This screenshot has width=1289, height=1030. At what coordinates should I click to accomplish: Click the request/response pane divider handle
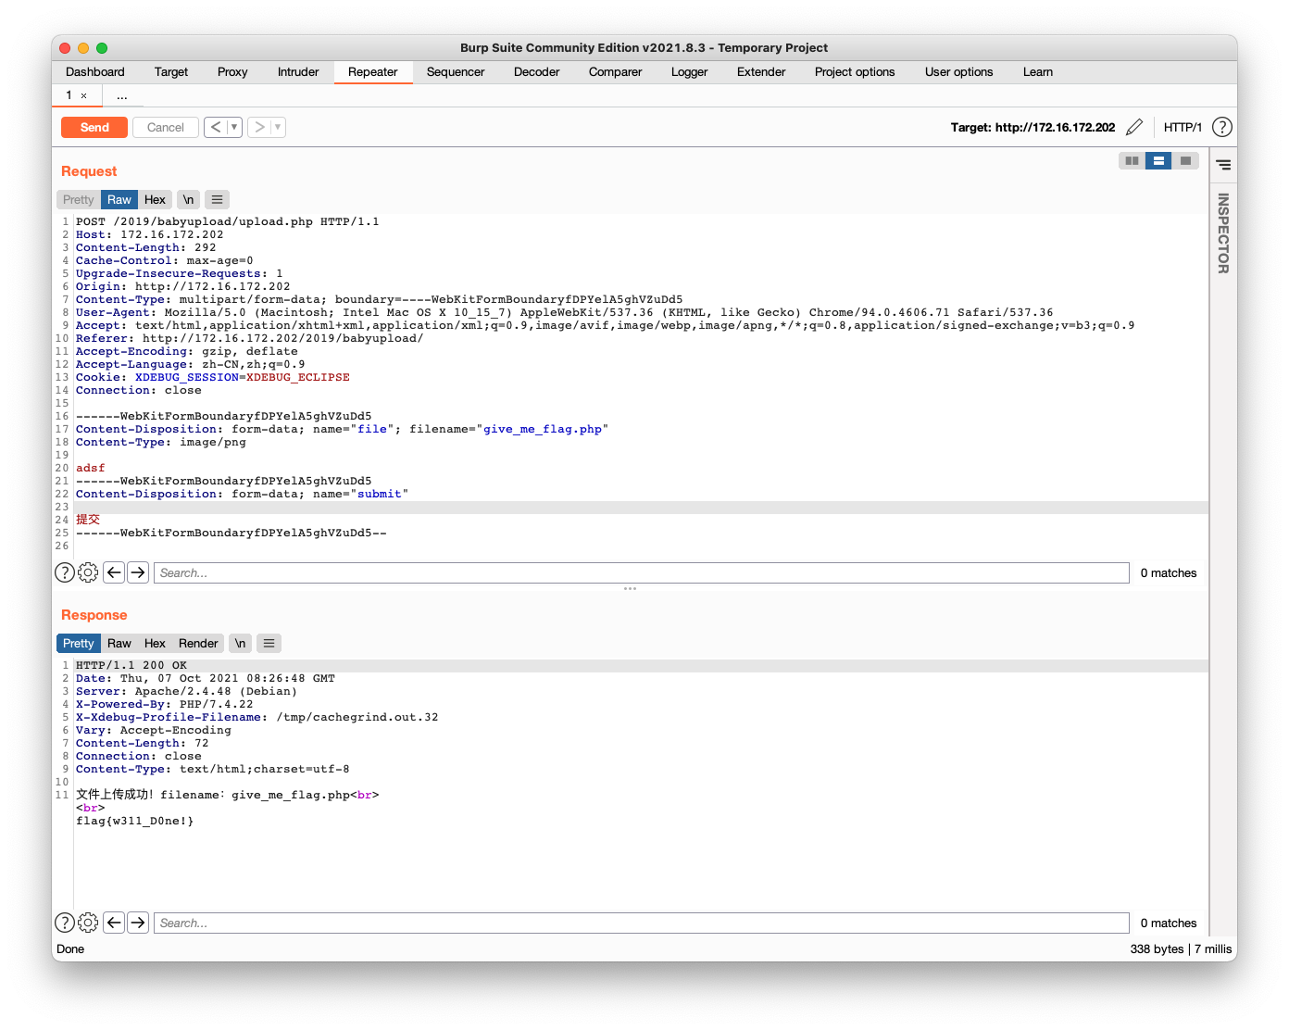[x=630, y=589]
